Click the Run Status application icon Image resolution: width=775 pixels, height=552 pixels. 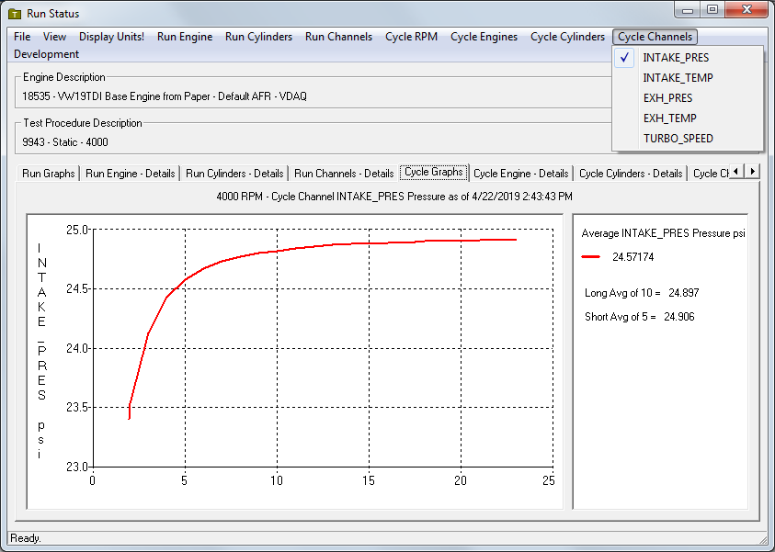tap(15, 14)
